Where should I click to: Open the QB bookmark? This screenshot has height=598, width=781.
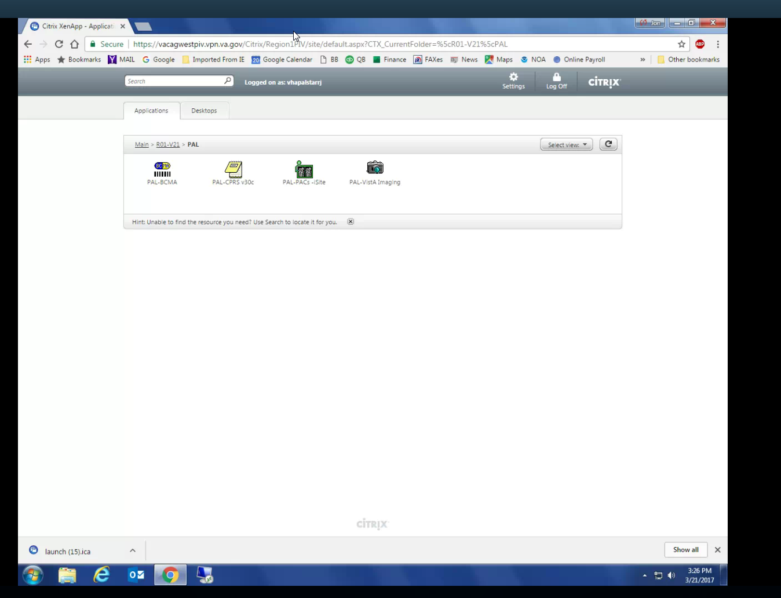(355, 60)
